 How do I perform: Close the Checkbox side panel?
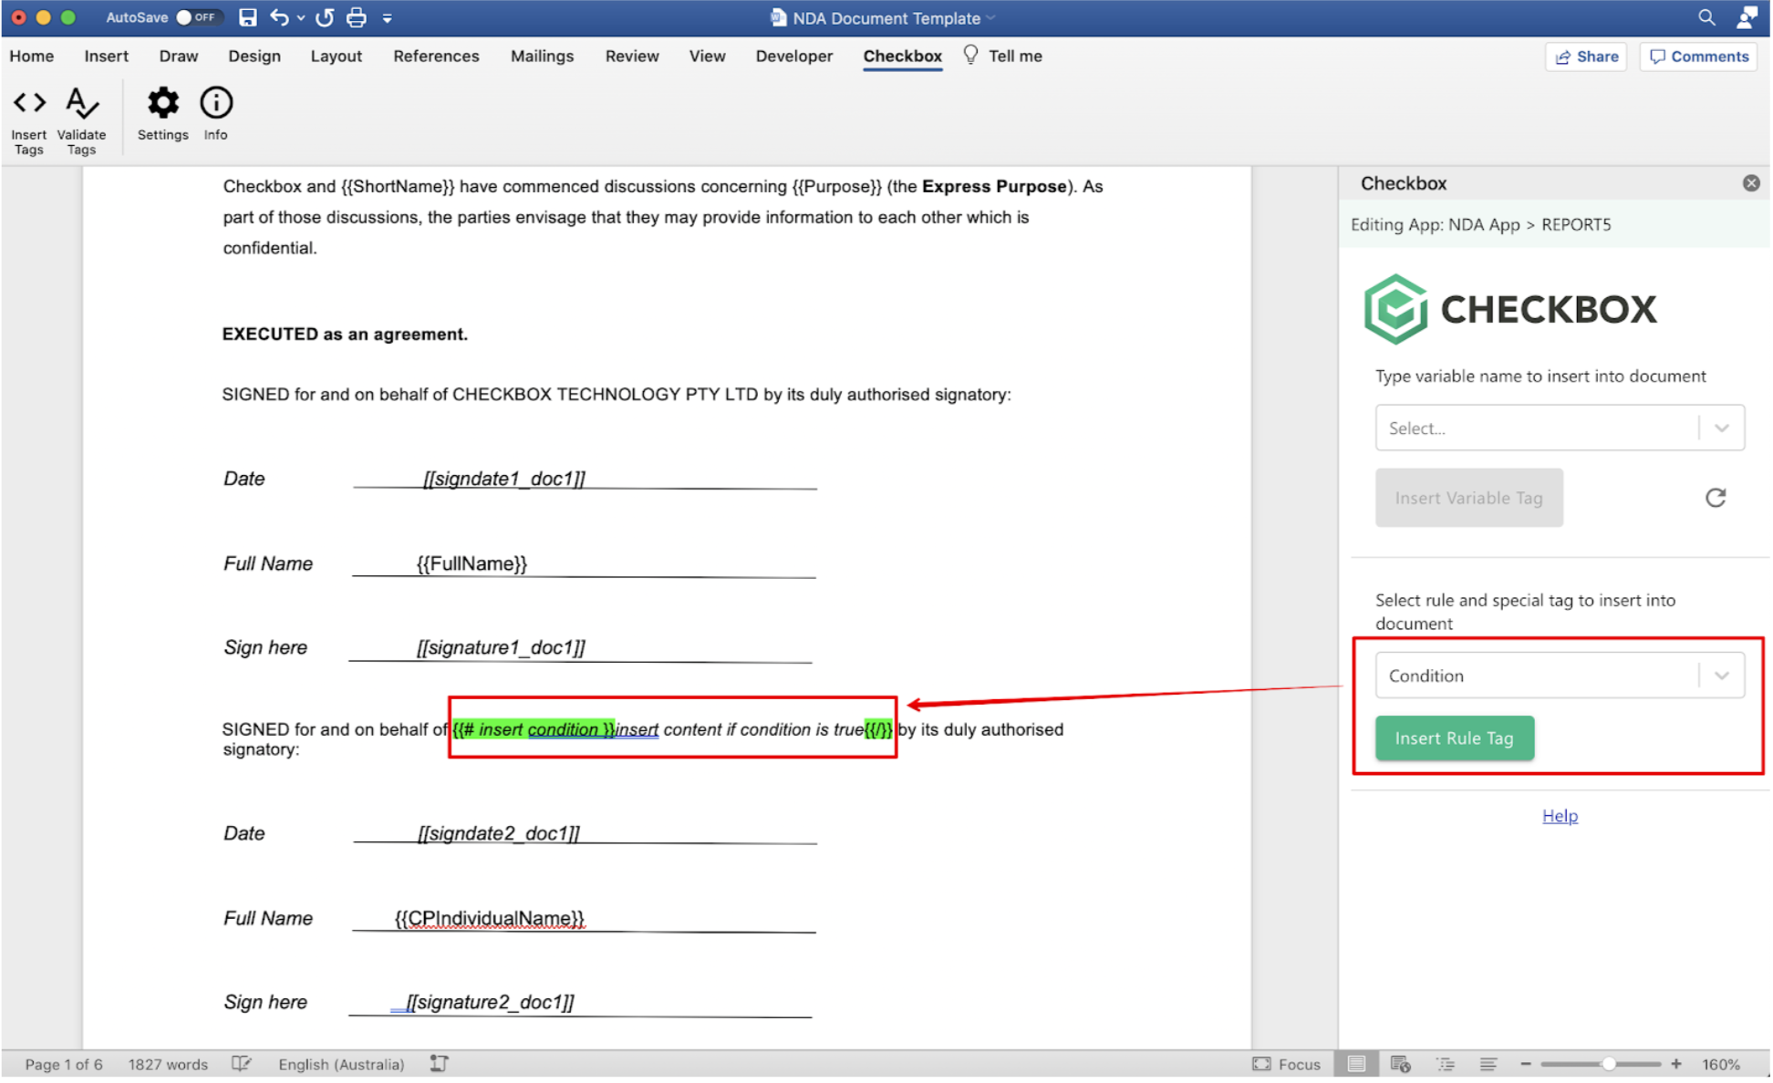point(1750,183)
